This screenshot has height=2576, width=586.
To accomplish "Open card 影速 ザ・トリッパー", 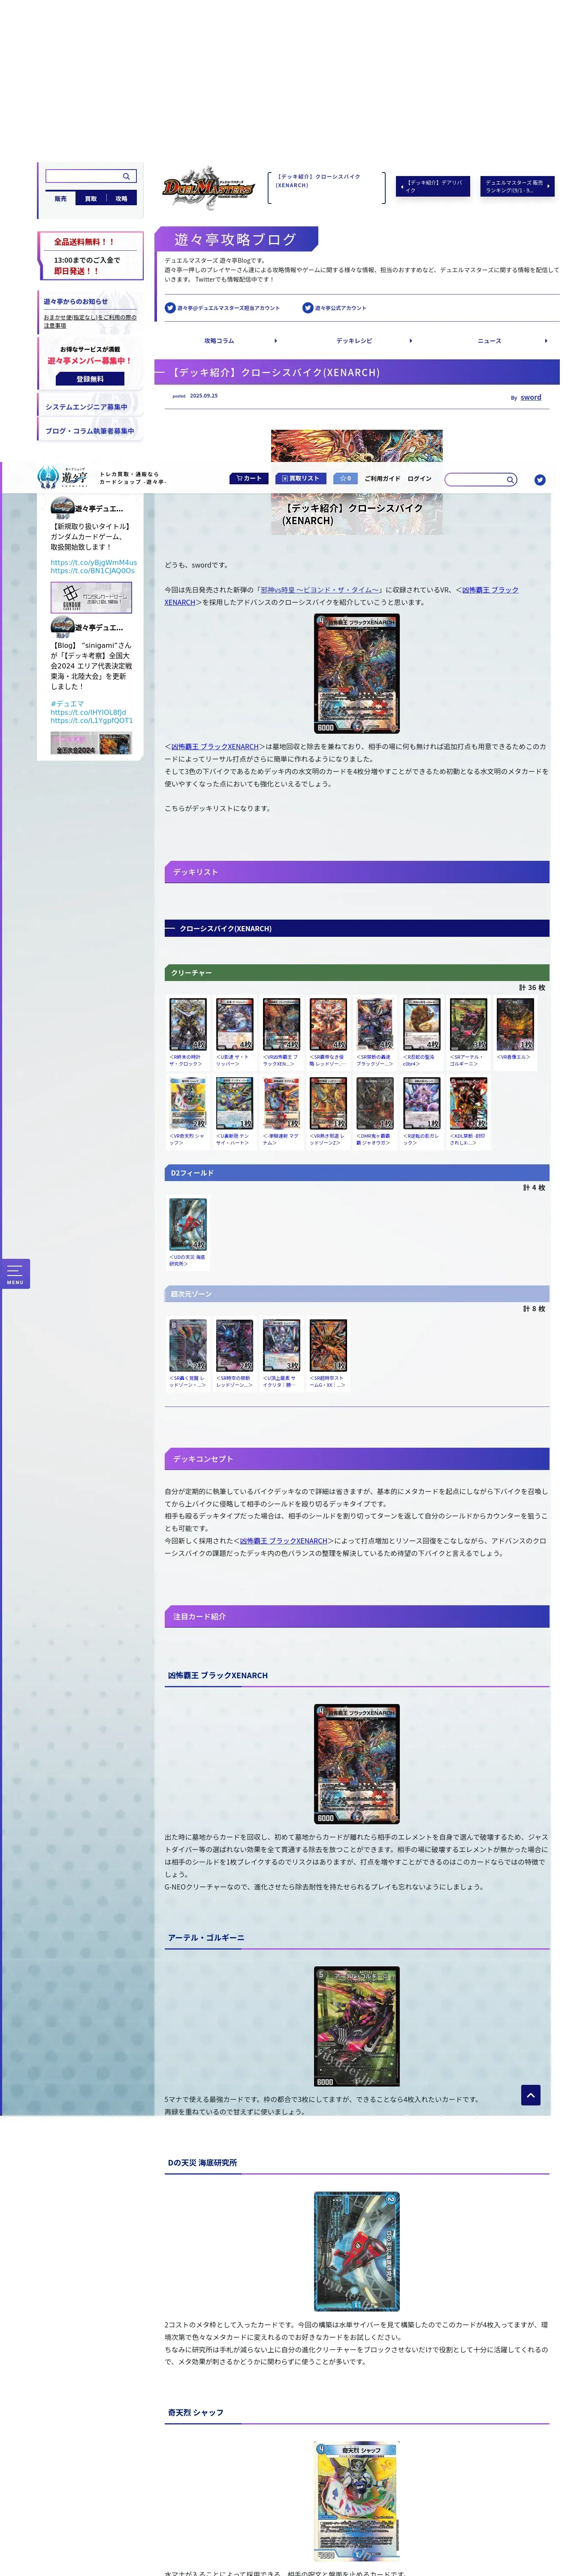I will coord(235,1024).
